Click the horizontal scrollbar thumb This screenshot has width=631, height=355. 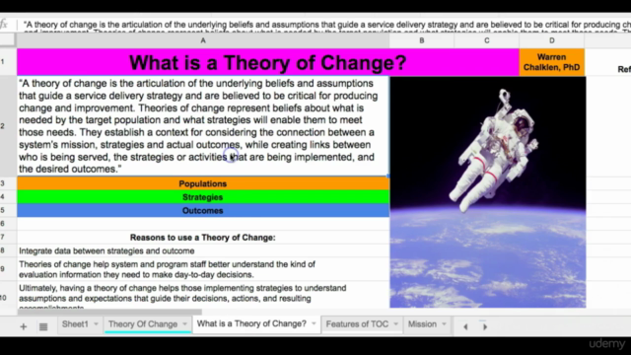[109, 312]
